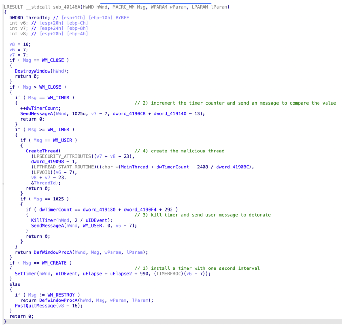The height and width of the screenshot is (327, 345).
Task: Select the WM_DESTROY constant
Action: click(x=61, y=295)
